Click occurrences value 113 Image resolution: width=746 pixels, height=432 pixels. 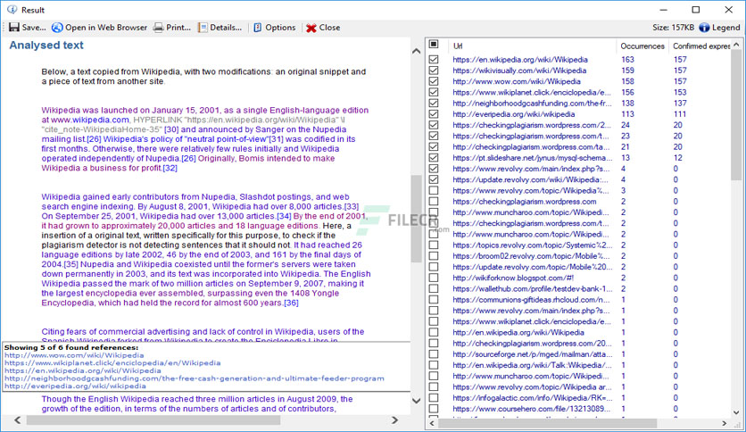pos(627,114)
